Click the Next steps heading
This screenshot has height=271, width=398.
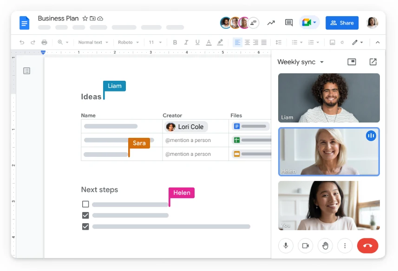[99, 190]
